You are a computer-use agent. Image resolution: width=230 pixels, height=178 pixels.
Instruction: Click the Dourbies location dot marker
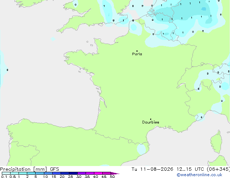click(x=151, y=119)
